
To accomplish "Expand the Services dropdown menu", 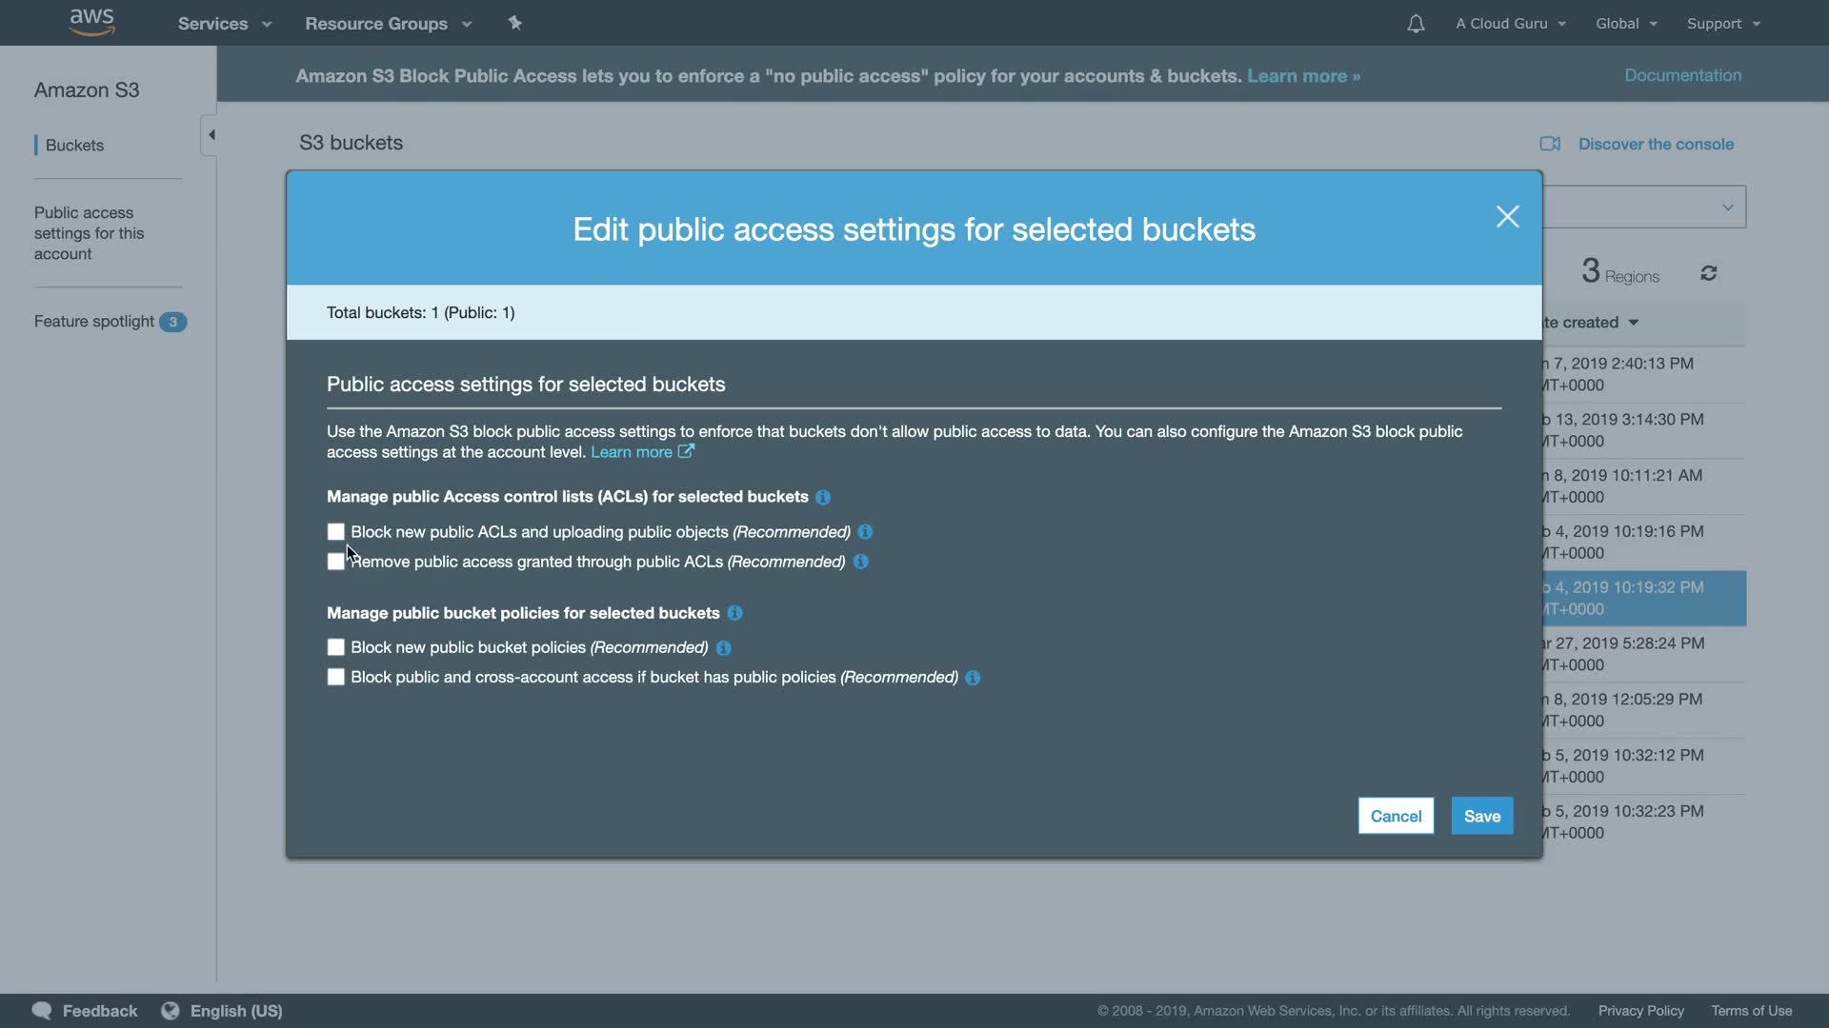I will tap(224, 24).
